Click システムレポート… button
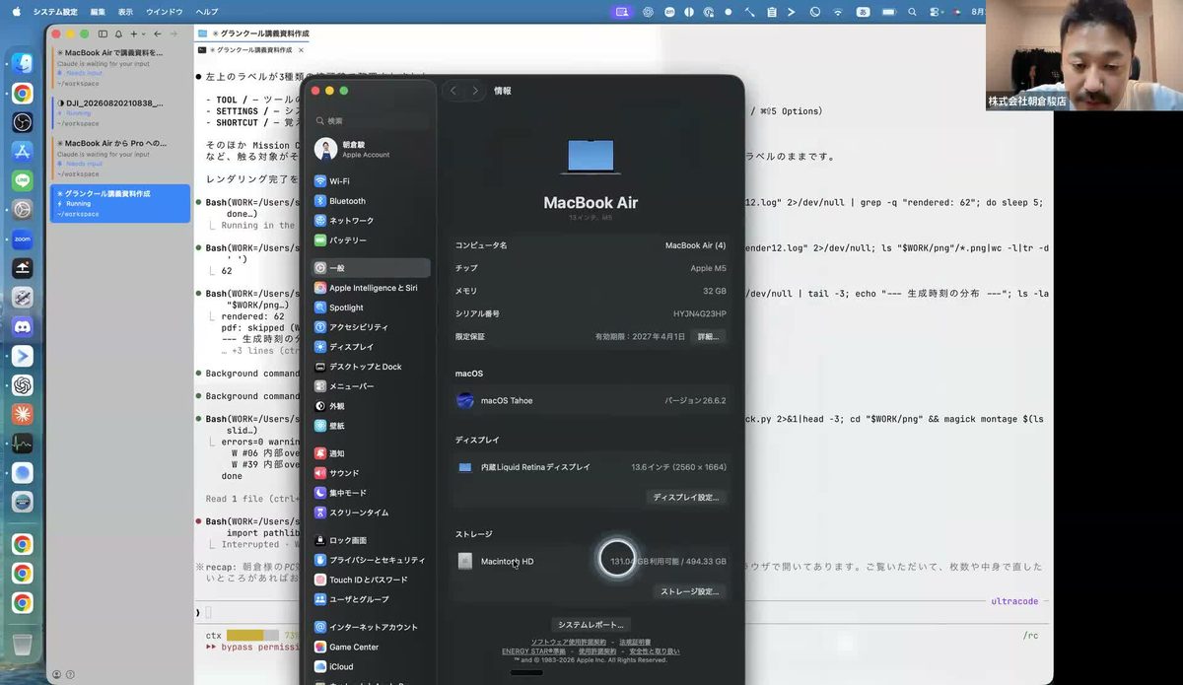 [591, 625]
